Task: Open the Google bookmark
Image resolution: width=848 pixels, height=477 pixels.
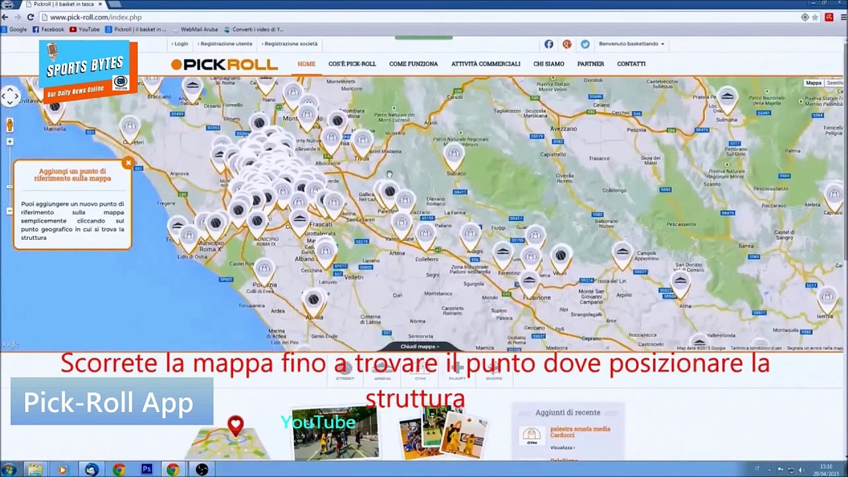Action: 14,30
